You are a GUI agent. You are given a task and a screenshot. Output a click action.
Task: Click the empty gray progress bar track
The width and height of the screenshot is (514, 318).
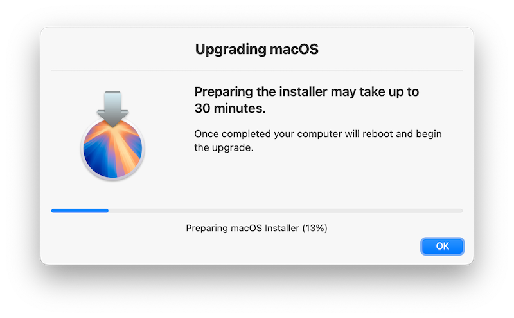(285, 210)
